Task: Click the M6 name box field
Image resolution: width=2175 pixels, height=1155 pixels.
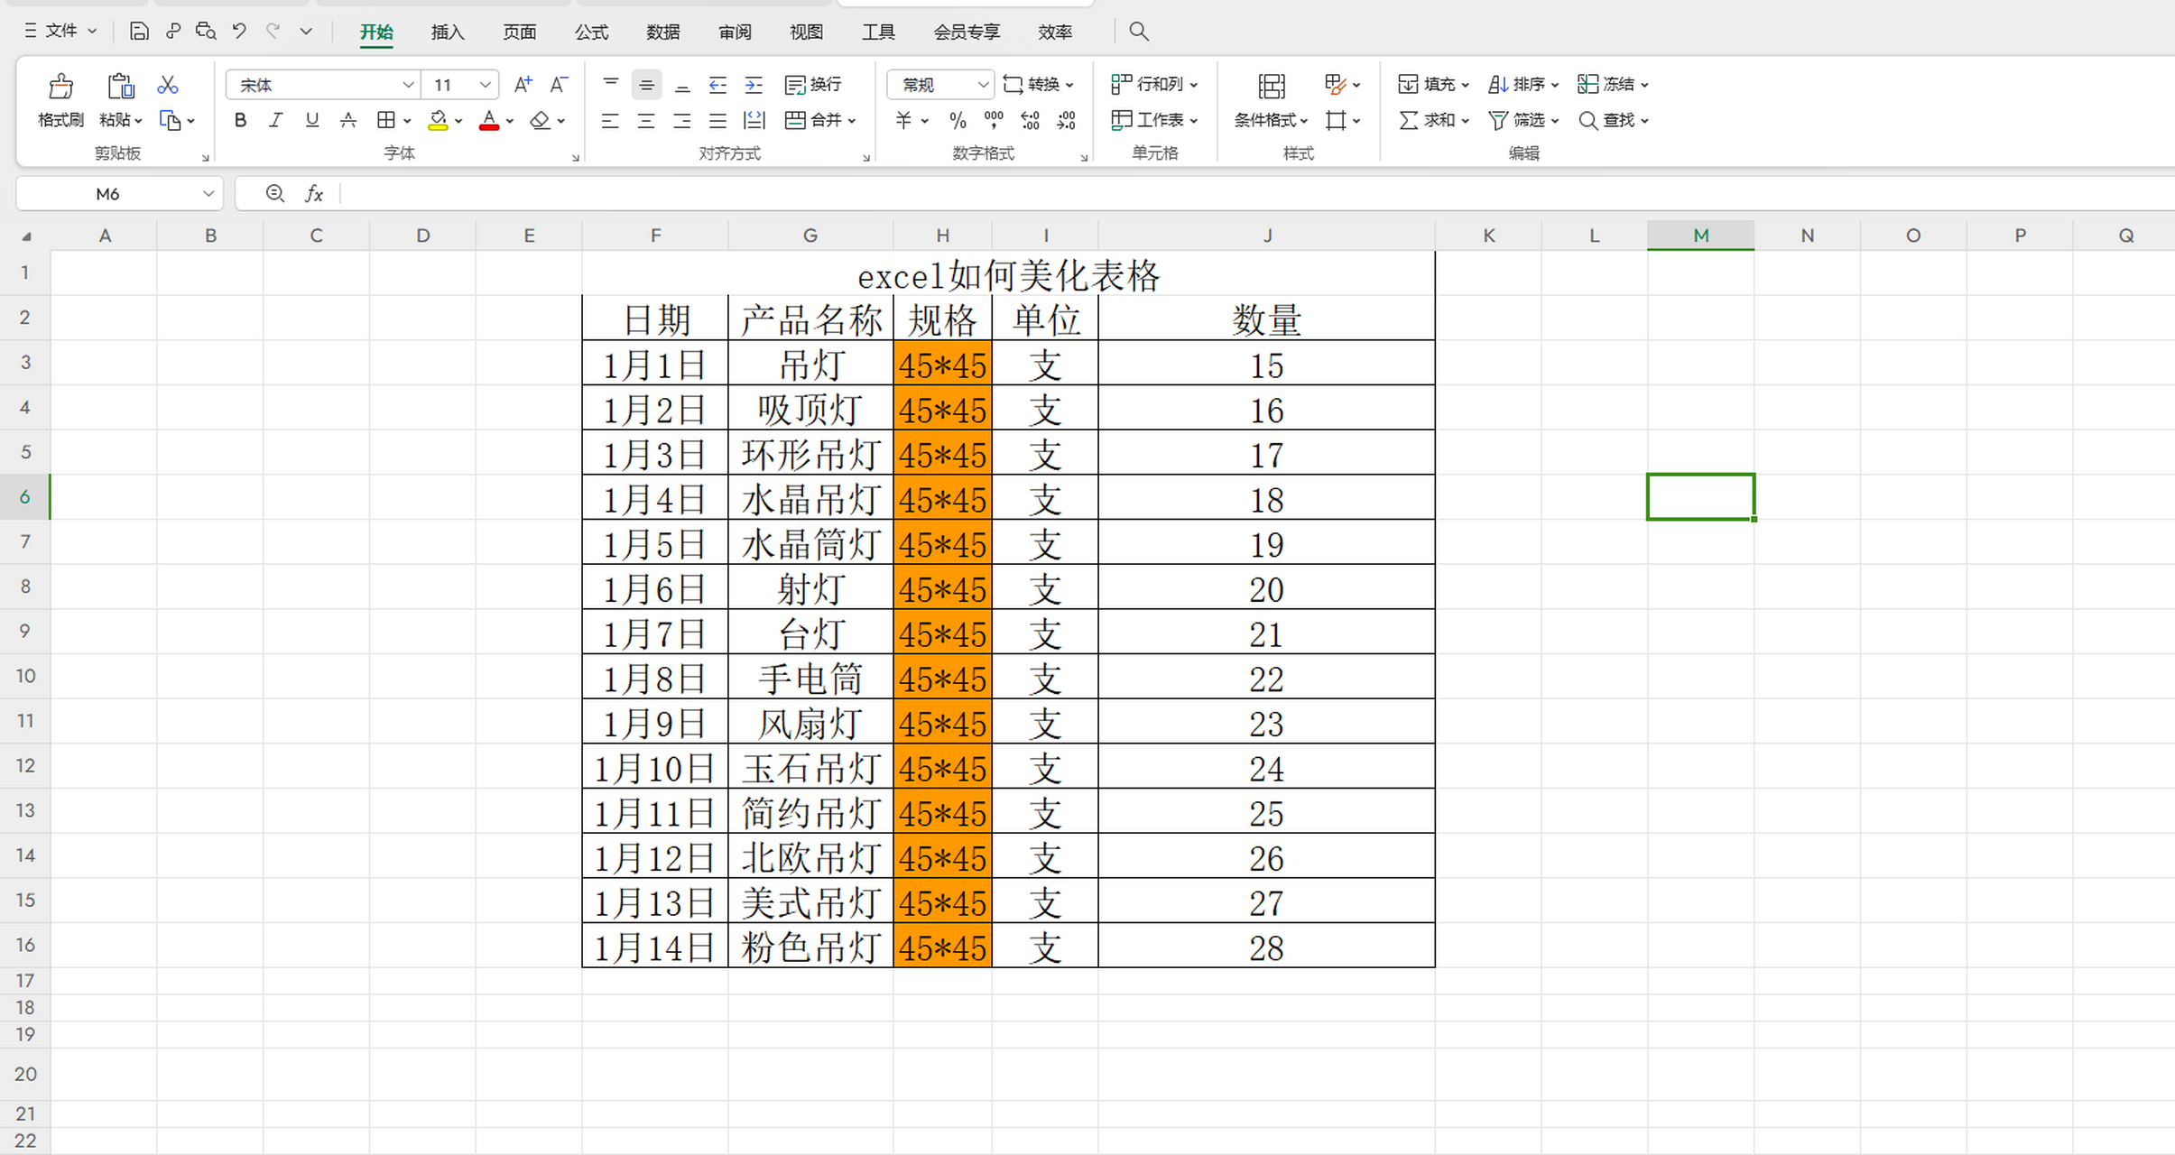Action: point(108,194)
